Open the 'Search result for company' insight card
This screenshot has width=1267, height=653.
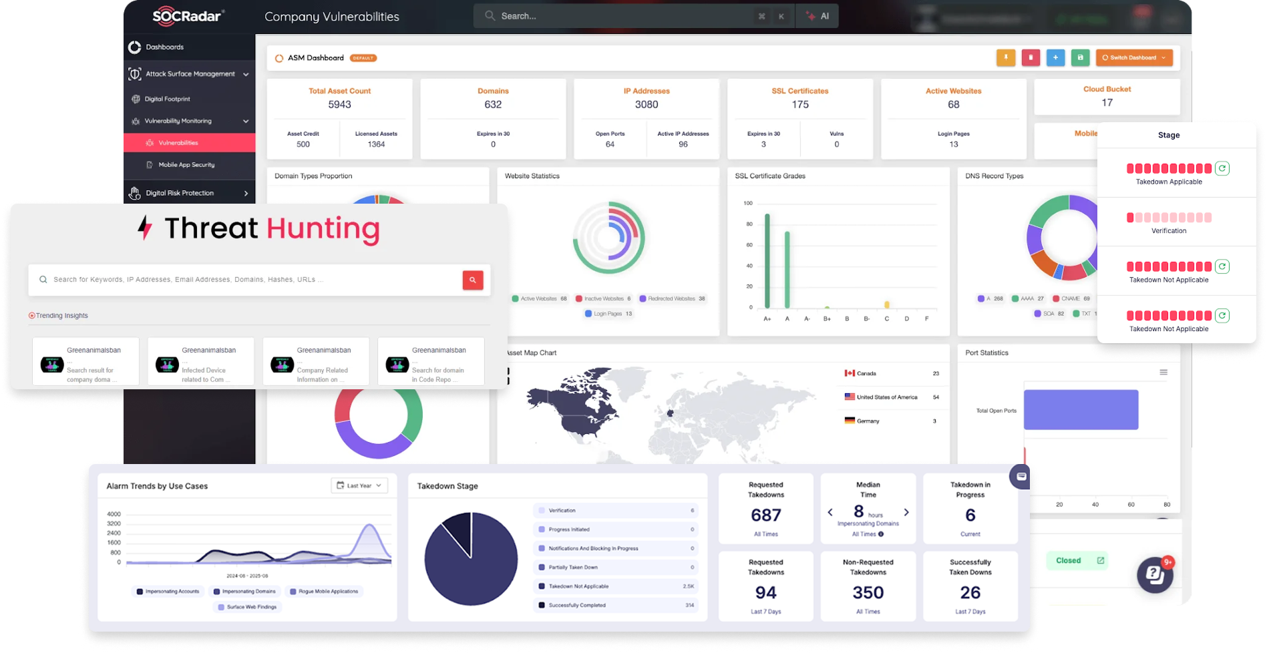click(x=85, y=361)
